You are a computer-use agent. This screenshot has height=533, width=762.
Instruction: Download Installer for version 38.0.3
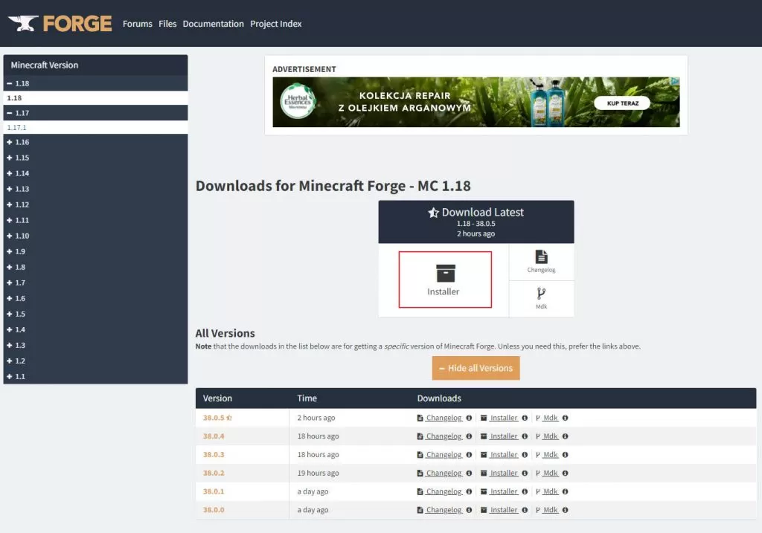tap(504, 454)
